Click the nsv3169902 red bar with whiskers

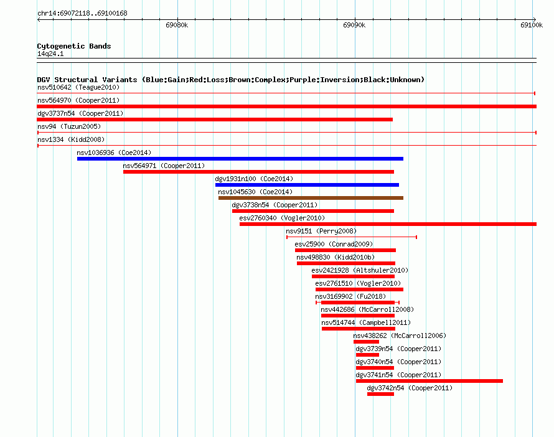pyautogui.click(x=357, y=303)
